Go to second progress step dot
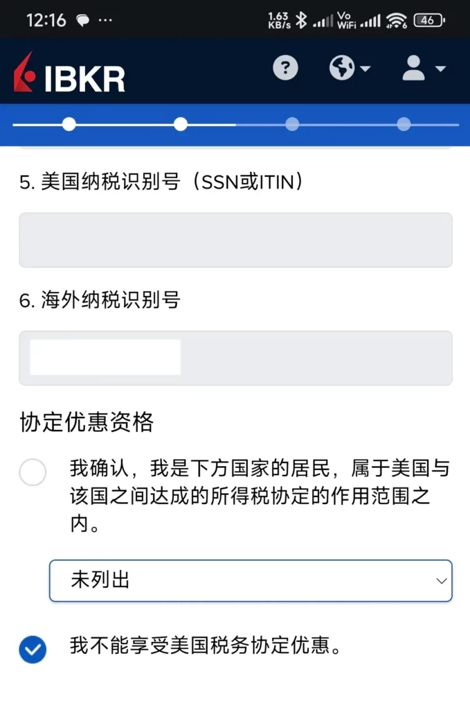 click(x=181, y=124)
